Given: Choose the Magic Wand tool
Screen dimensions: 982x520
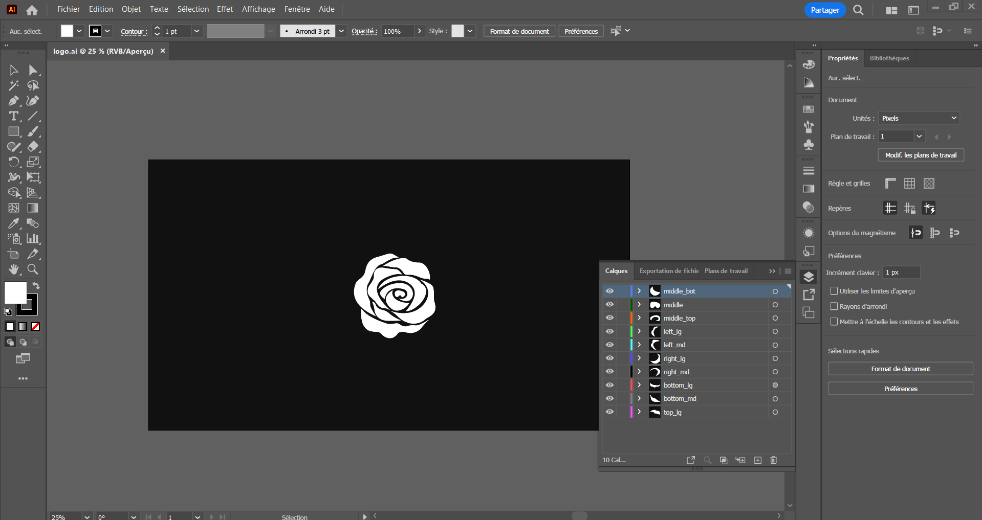Looking at the screenshot, I should coord(14,85).
